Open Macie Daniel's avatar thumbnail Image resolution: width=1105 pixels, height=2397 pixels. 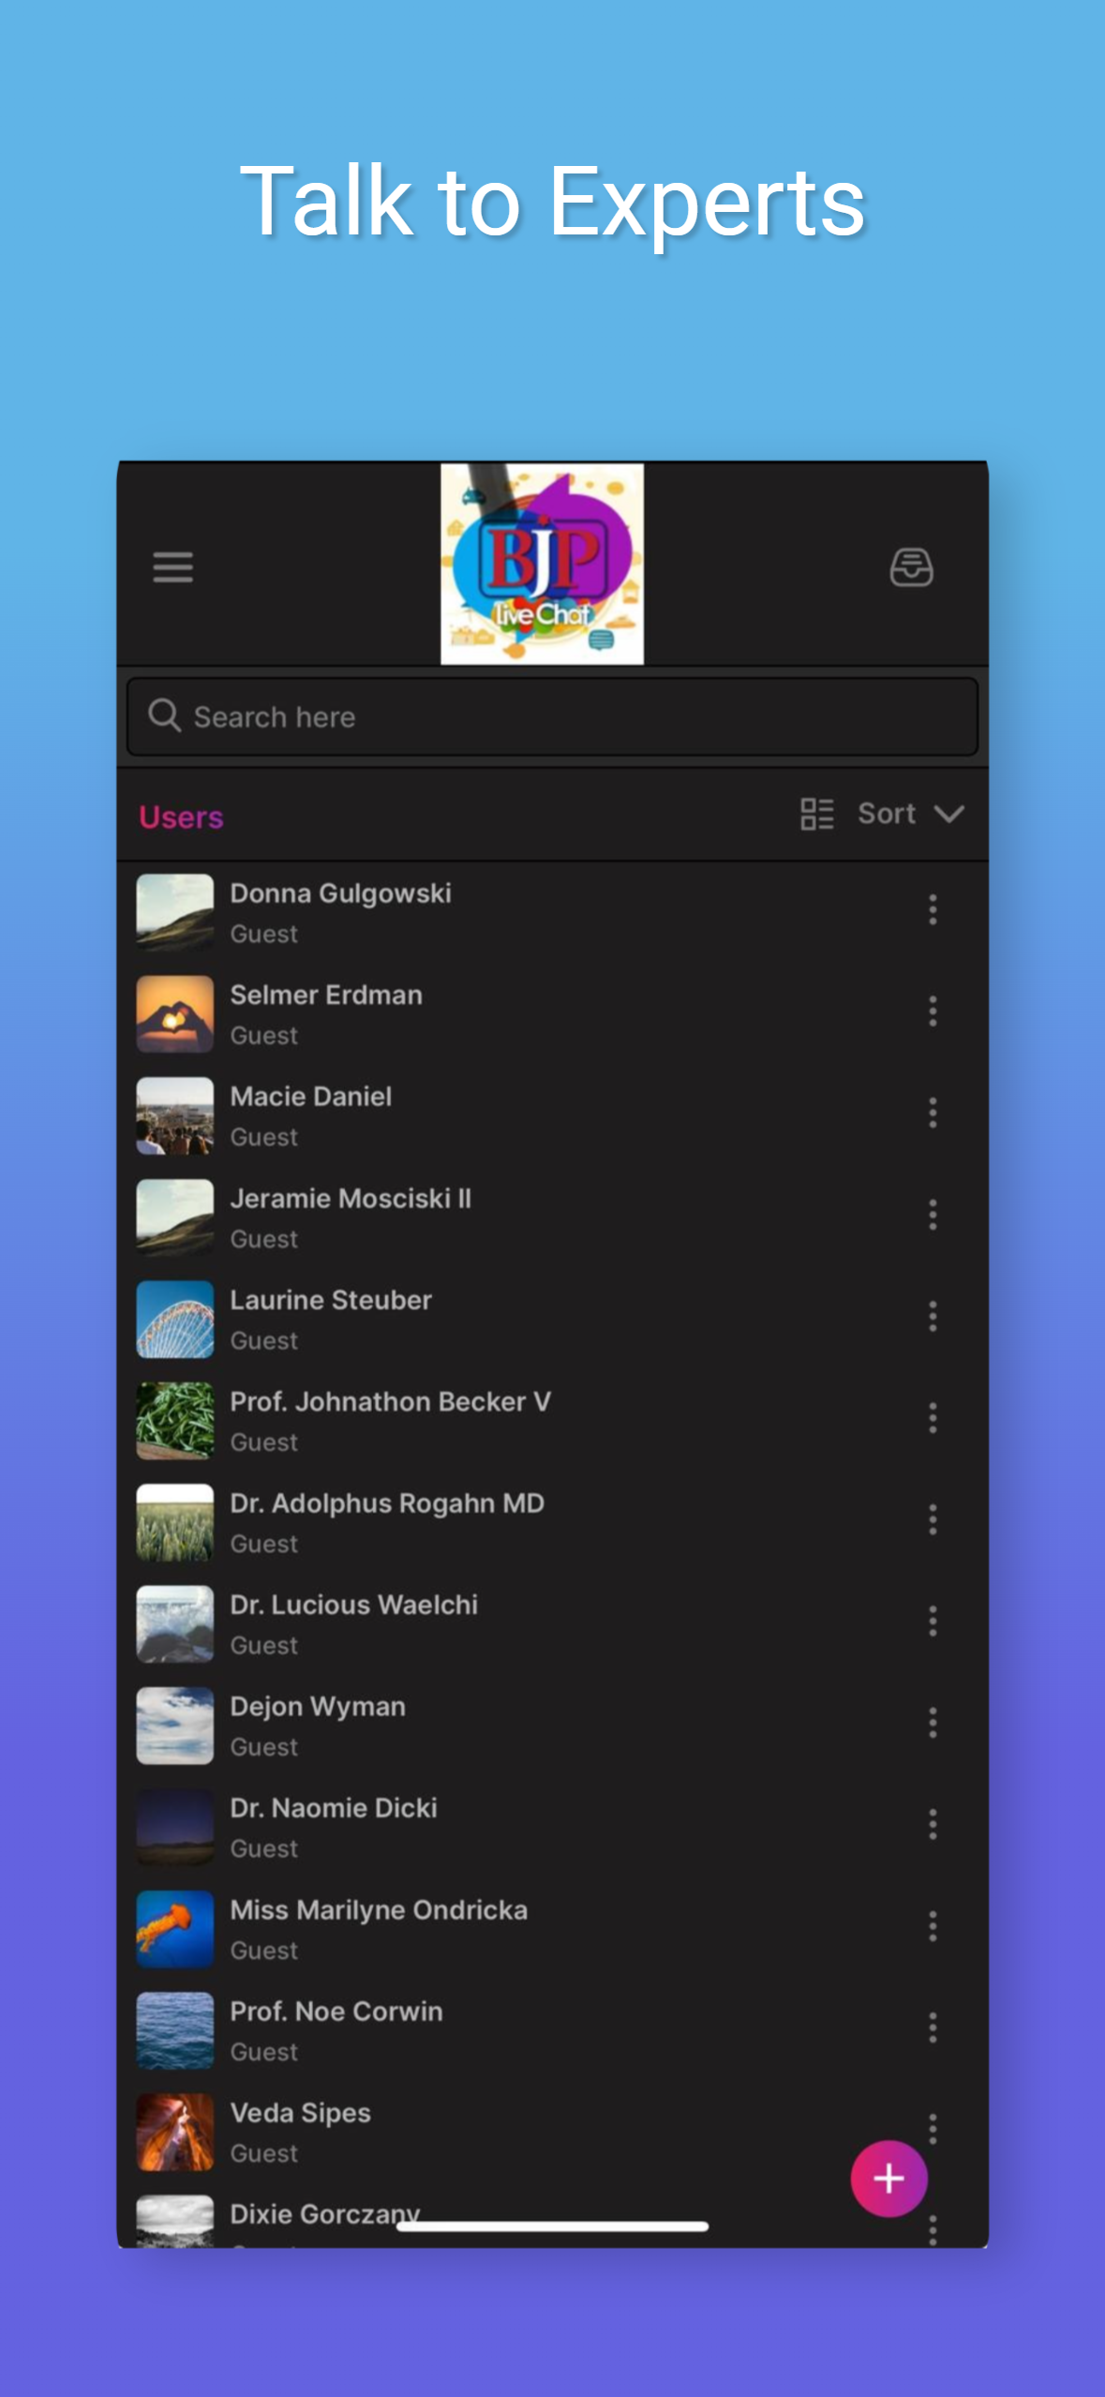175,1116
